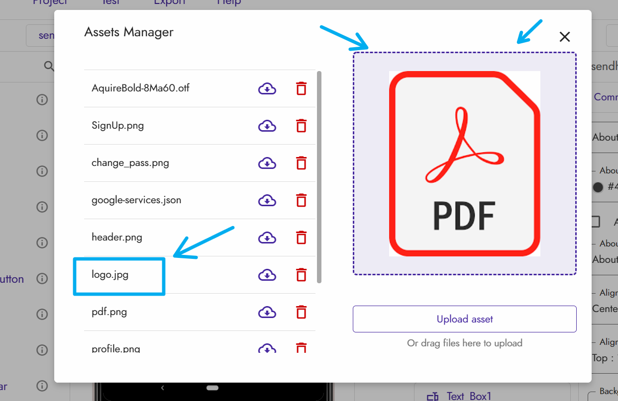Click the asset list scrollbar
618x401 pixels.
(319, 177)
